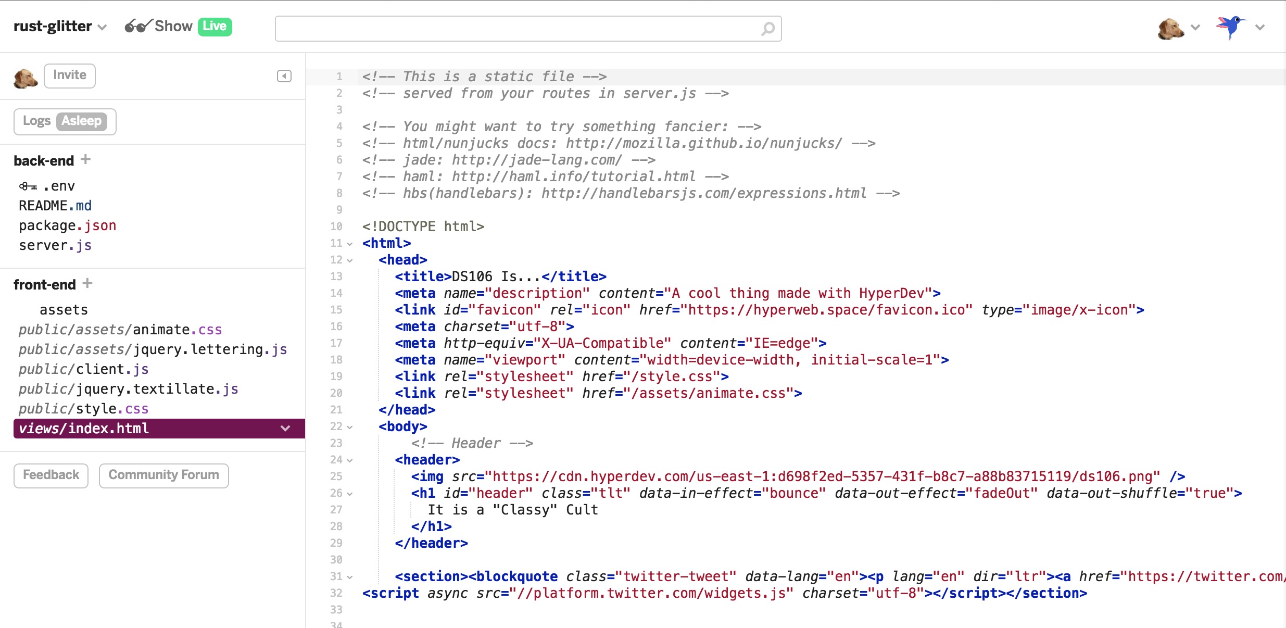Screen dimensions: 1286x628
Task: Click the Invite button
Action: click(69, 75)
